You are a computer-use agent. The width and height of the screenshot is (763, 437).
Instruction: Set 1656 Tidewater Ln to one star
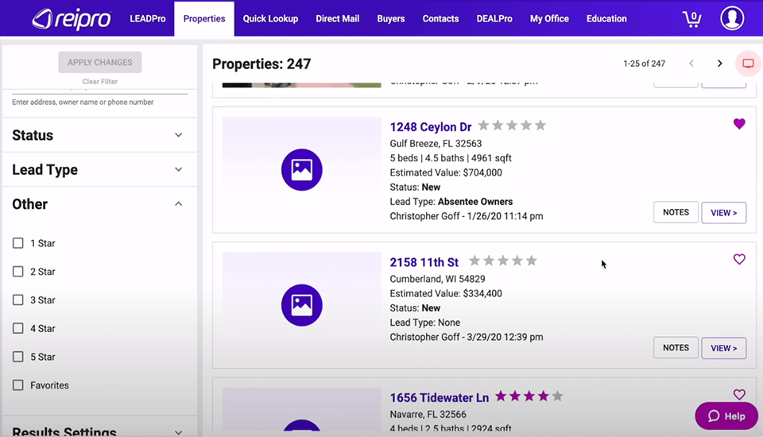500,396
